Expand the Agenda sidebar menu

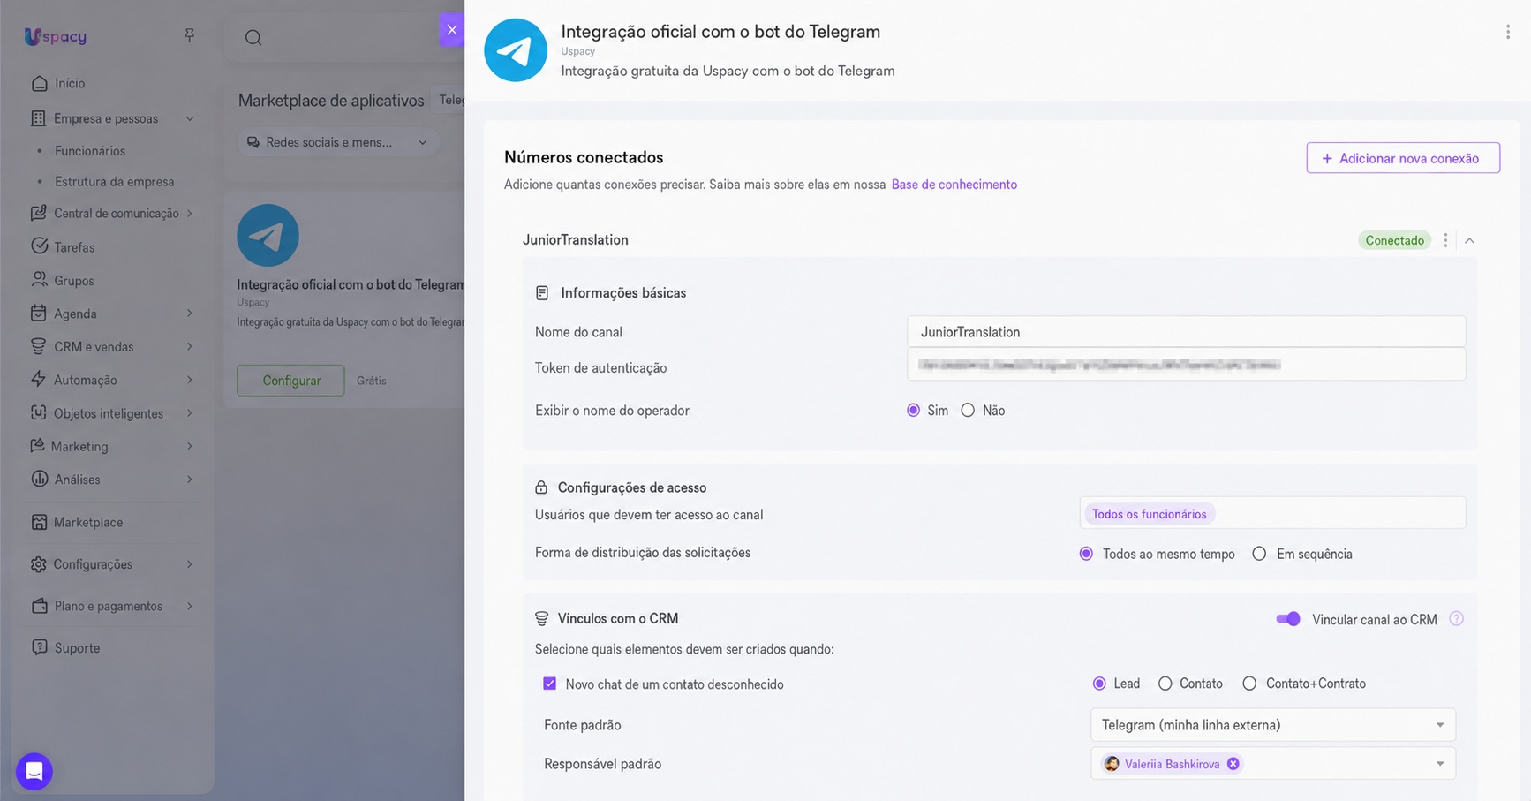190,314
